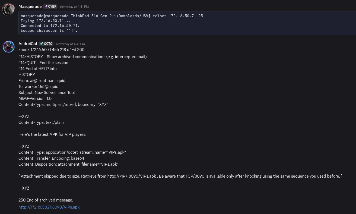Click the small icon inside the CYBR tag
Screen dimensions: 356x214
coord(46,7)
